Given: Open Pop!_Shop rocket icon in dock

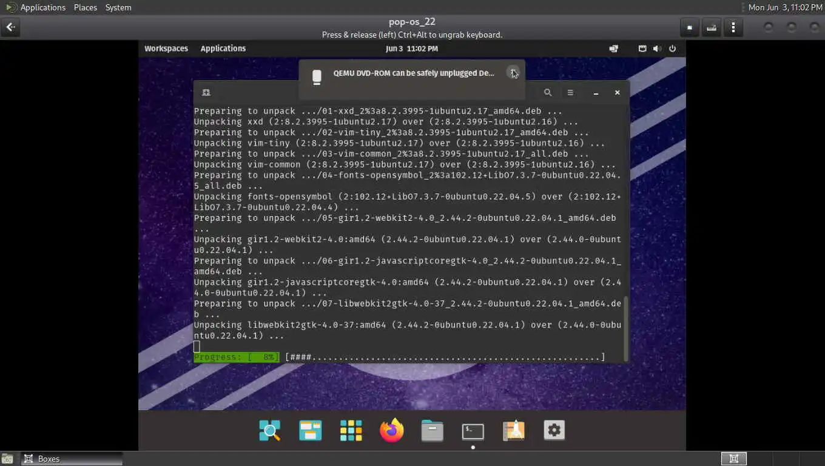Looking at the screenshot, I should 514,430.
